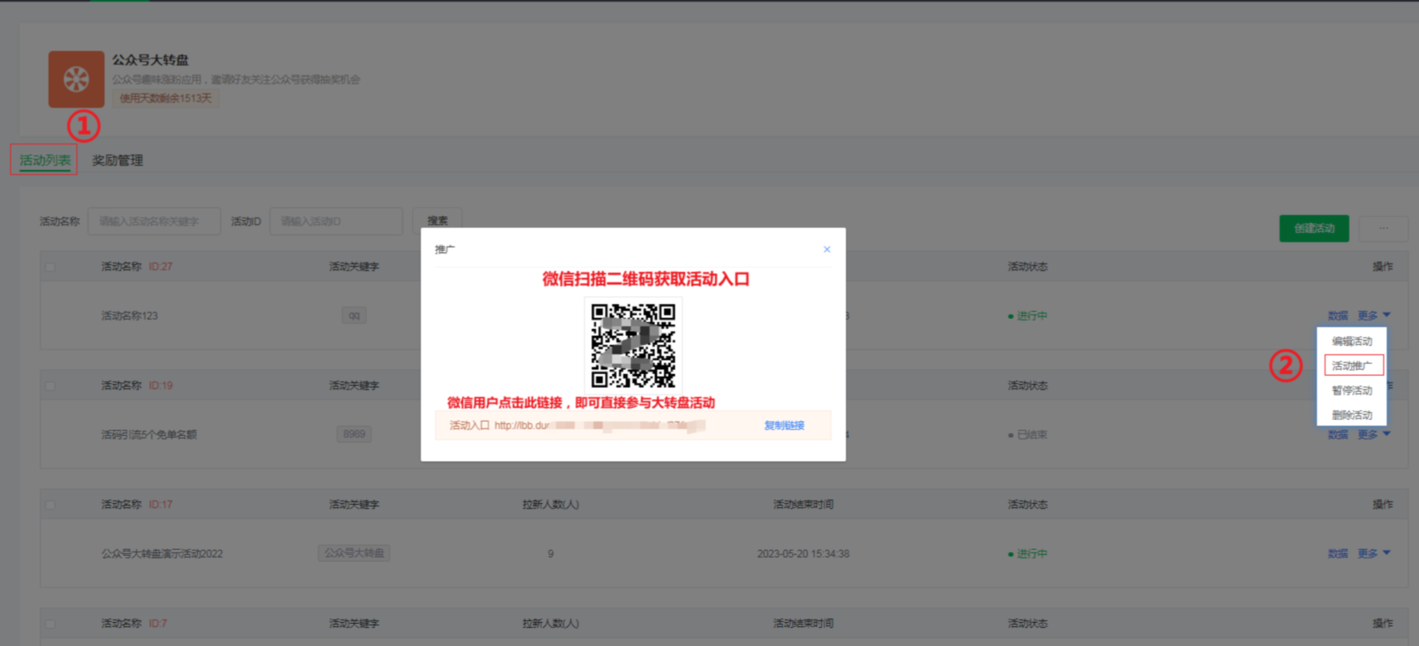Click the 使用天数剩余1513天 badge
1419x646 pixels.
166,98
